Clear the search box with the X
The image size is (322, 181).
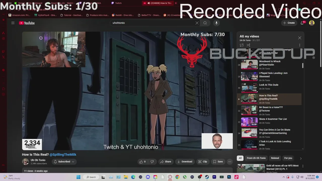(197, 23)
